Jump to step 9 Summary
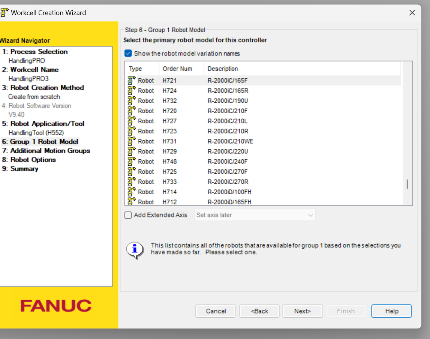Viewport: 430px width, 339px height. [20, 169]
